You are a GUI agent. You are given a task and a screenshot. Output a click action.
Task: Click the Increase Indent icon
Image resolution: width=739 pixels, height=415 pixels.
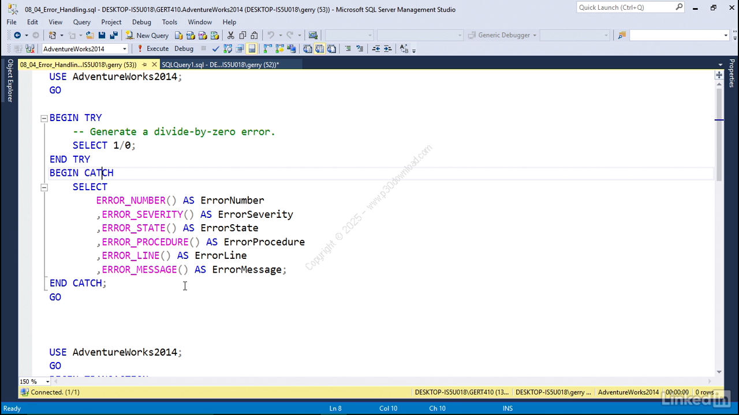pyautogui.click(x=387, y=49)
